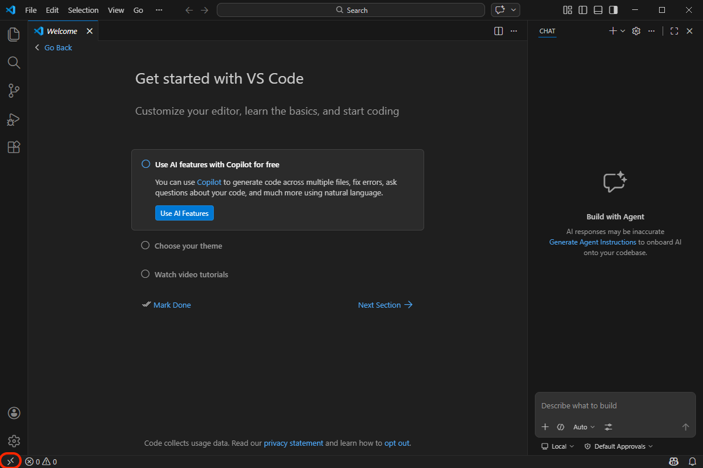Open the Extensions view
Screen dimensions: 703x468
(x=14, y=147)
